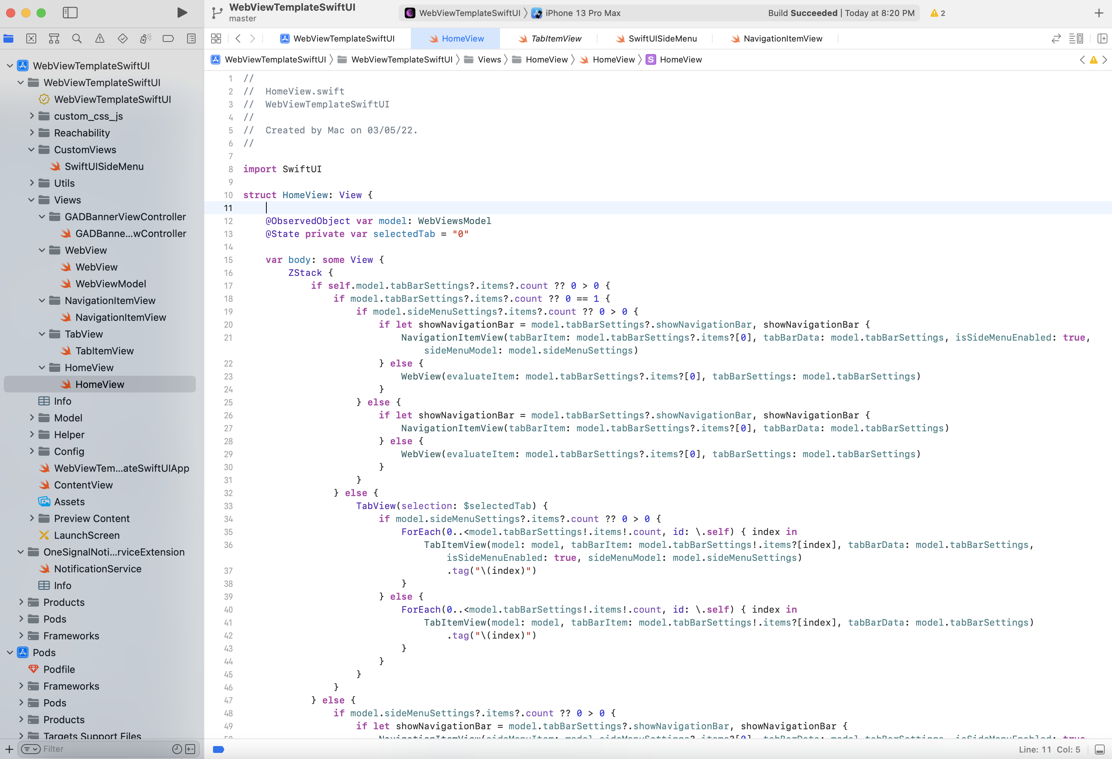The width and height of the screenshot is (1112, 759).
Task: Switch to the WebViewTemplateSwiftUI editor tab
Action: coord(338,39)
